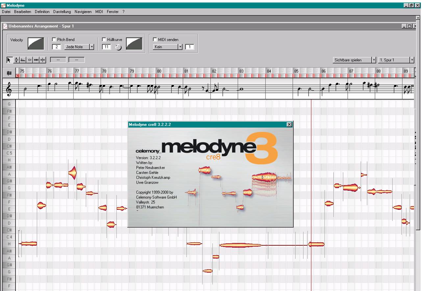Open the Fenster menu
Image resolution: width=425 pixels, height=291 pixels.
[x=113, y=12]
